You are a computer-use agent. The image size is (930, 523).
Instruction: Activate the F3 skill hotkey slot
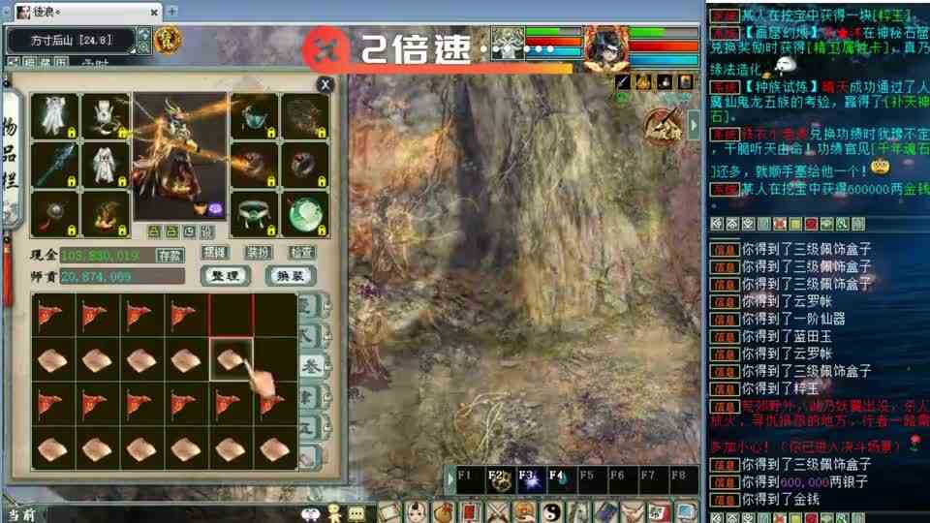(x=529, y=477)
